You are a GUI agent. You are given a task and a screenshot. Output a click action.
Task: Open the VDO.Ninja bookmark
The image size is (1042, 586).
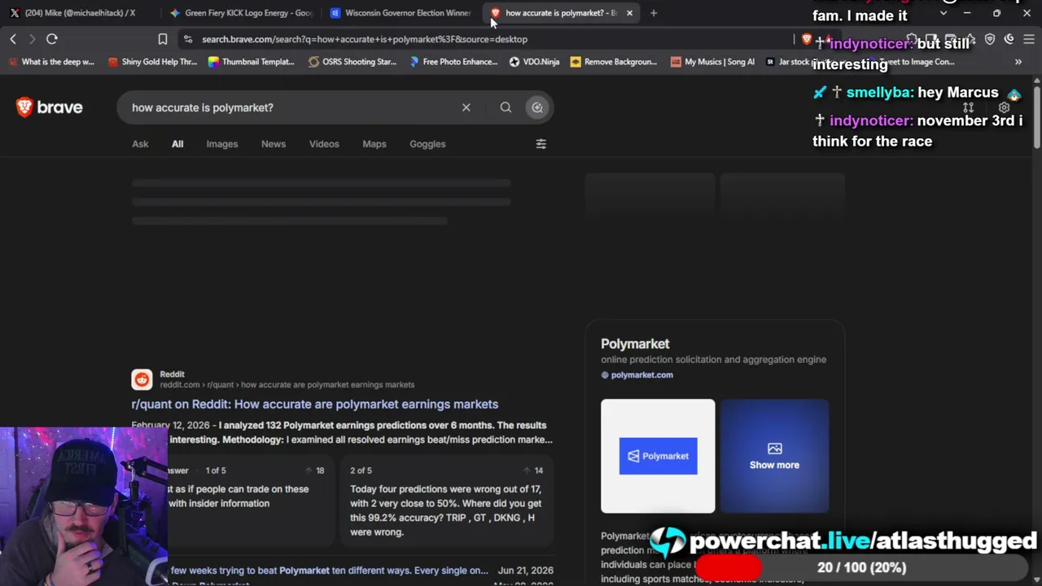coord(535,62)
